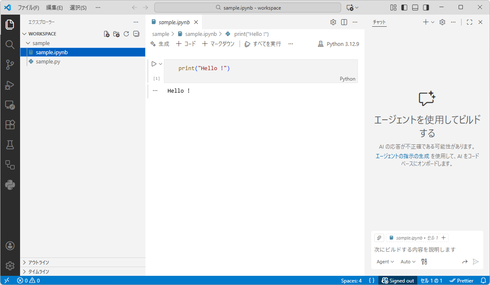The width and height of the screenshot is (490, 285).
Task: Change cell language mode Python
Action: pyautogui.click(x=347, y=79)
